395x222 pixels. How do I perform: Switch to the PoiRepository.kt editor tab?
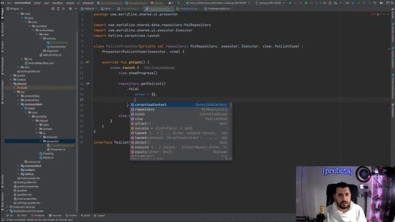click(188, 9)
